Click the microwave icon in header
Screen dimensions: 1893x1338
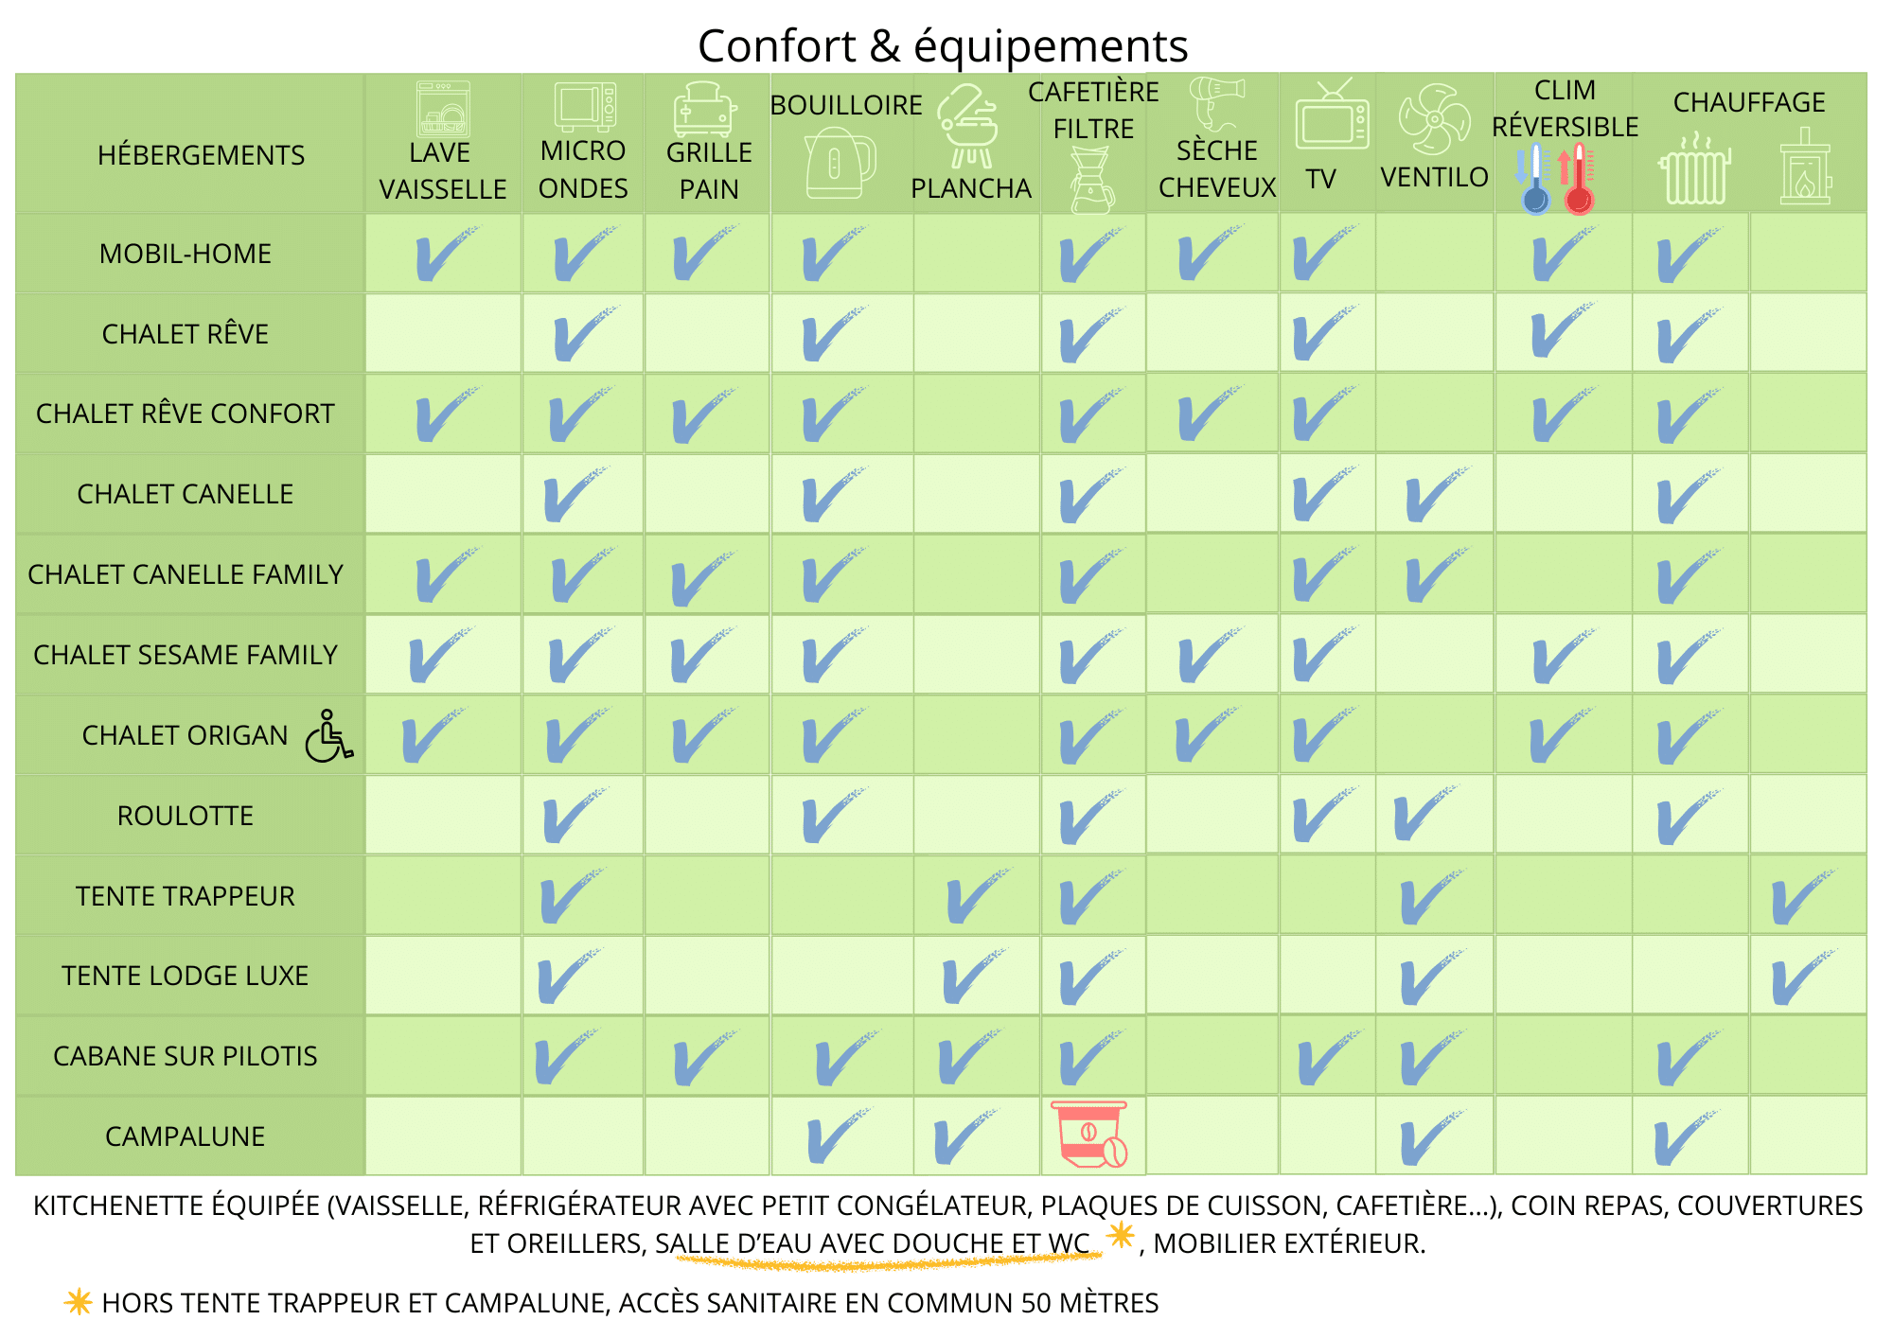[584, 107]
